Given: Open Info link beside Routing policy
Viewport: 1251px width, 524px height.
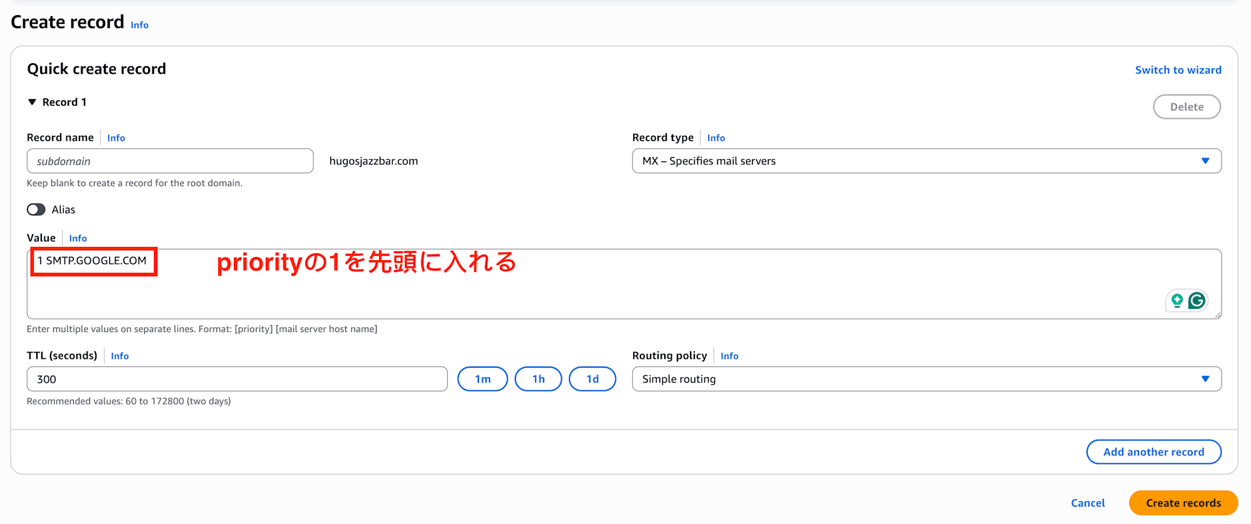Looking at the screenshot, I should [x=729, y=356].
